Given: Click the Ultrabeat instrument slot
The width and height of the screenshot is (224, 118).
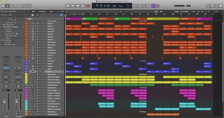Looking at the screenshot, I should point(6,68).
